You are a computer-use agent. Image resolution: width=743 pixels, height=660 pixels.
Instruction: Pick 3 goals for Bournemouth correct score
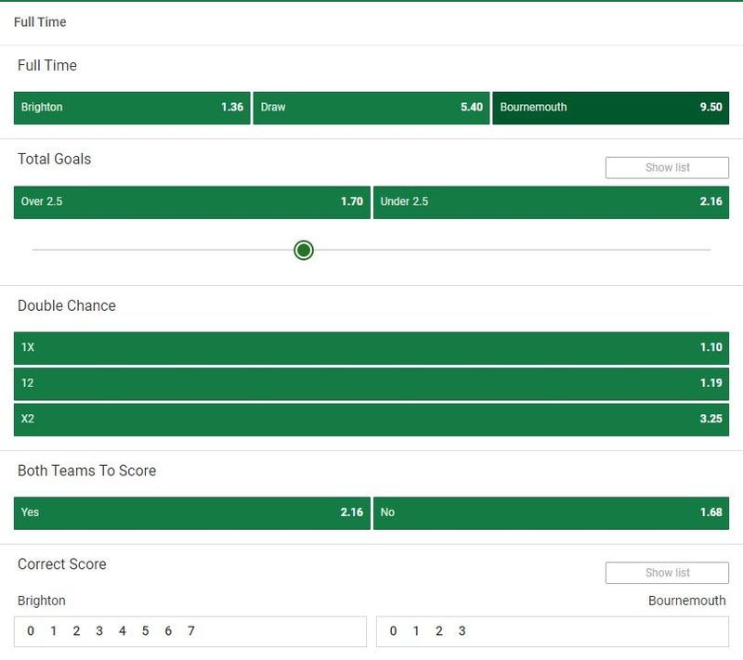[x=462, y=631]
